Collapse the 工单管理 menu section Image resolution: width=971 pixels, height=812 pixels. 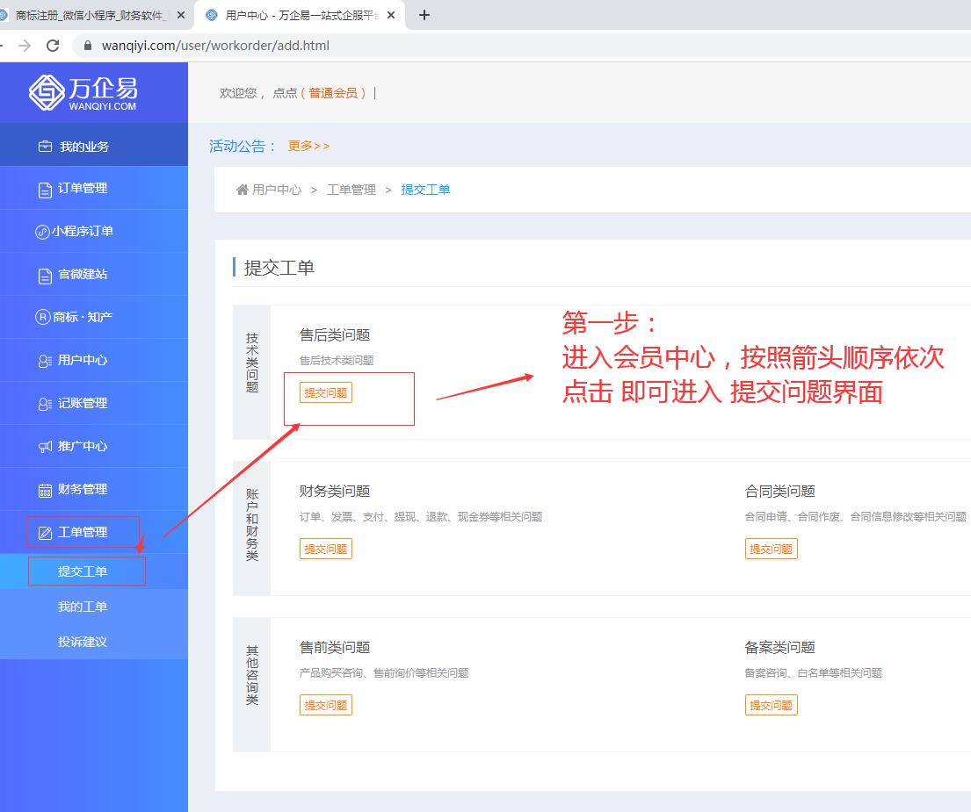point(94,532)
